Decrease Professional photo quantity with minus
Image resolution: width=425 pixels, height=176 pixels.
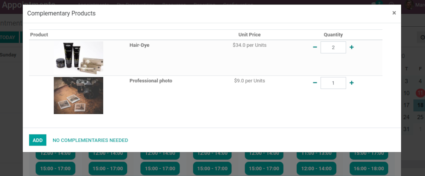(315, 83)
